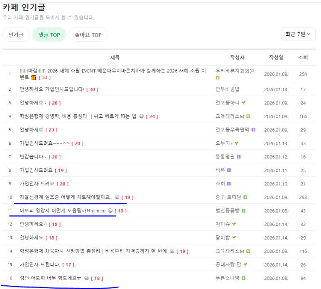
Task: Open post 학점은행제 경영학, 비용 총정리
Action: tap(78, 116)
